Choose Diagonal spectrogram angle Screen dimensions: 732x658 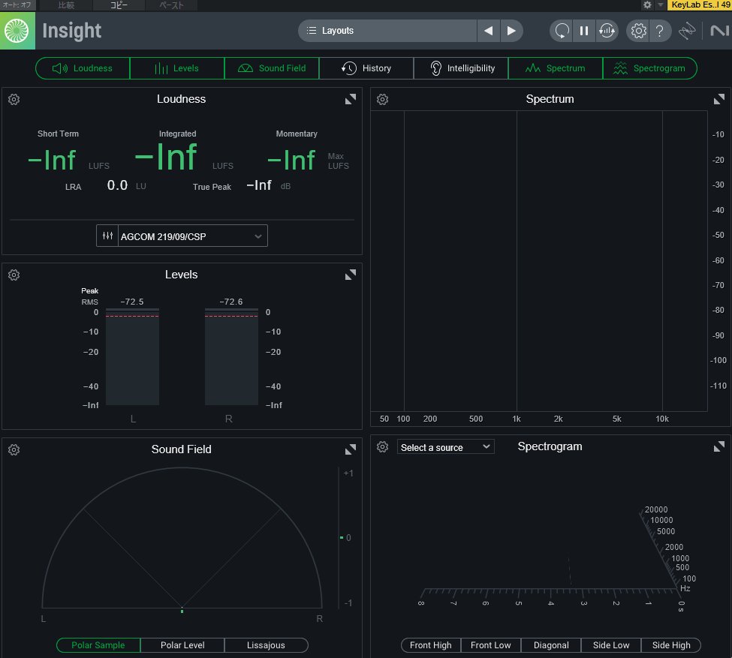pos(551,645)
